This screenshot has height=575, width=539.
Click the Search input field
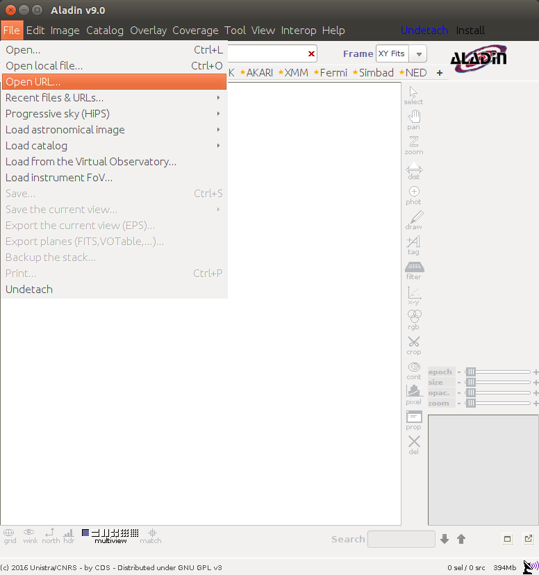[401, 539]
